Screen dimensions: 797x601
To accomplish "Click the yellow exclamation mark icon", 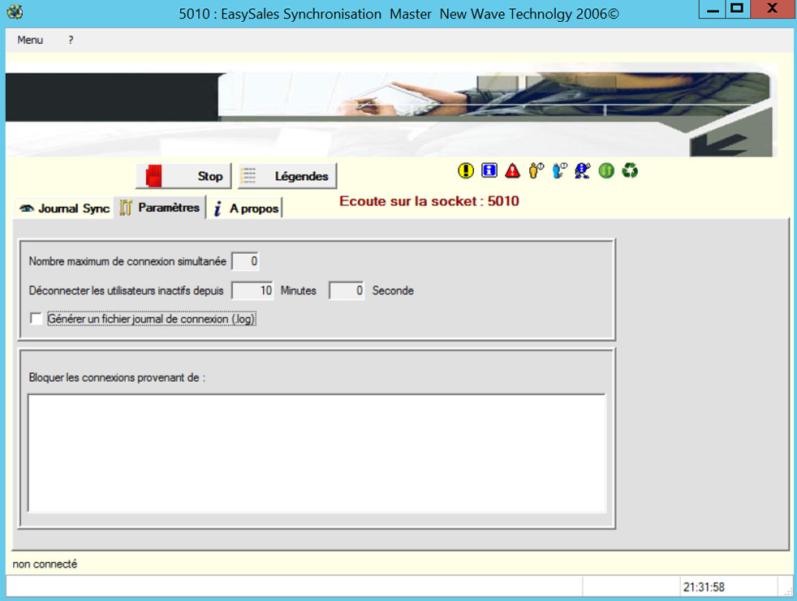I will click(466, 170).
